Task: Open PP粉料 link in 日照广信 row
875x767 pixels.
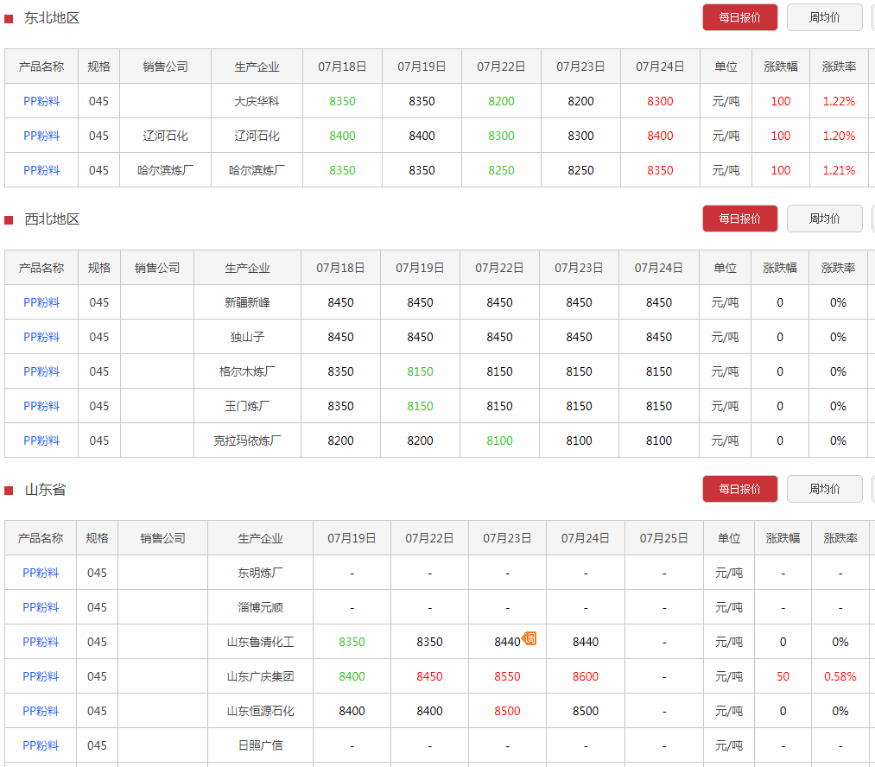Action: pos(41,746)
